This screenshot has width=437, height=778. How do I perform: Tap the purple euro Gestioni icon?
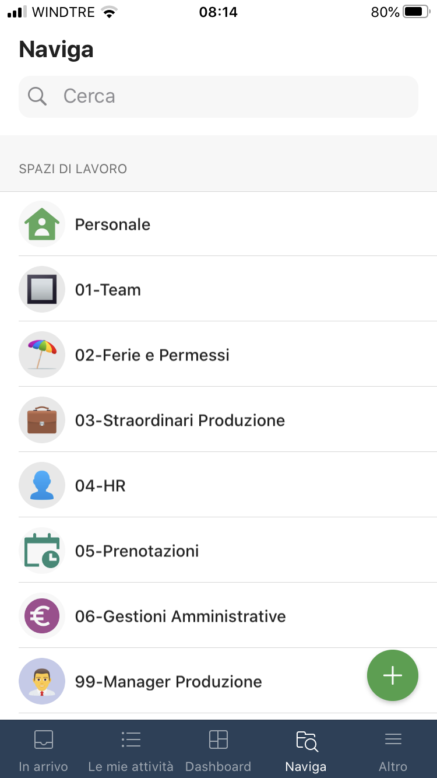pos(42,616)
